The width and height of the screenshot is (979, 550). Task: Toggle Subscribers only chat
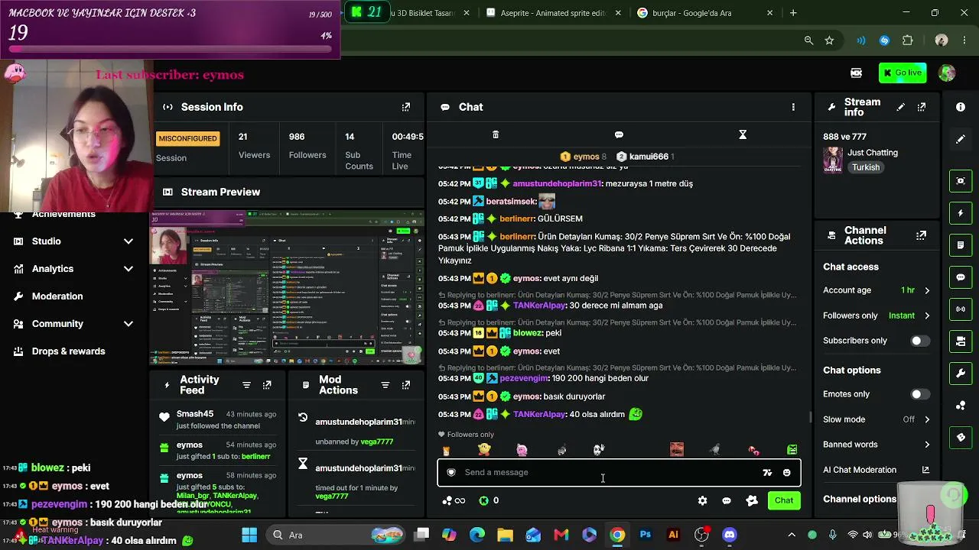920,341
